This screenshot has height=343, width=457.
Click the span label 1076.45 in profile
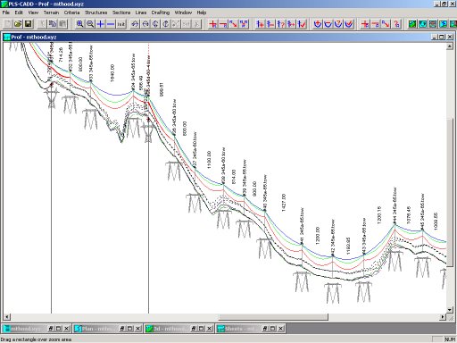[408, 214]
